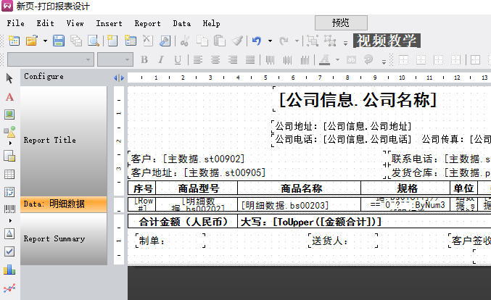491x300 pixels.
Task: Select the pointer arrow tool
Action: coord(9,78)
